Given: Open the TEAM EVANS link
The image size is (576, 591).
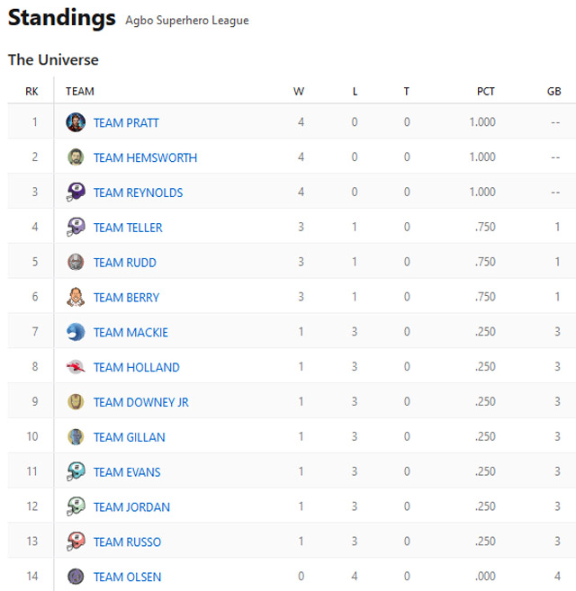Looking at the screenshot, I should click(x=127, y=472).
